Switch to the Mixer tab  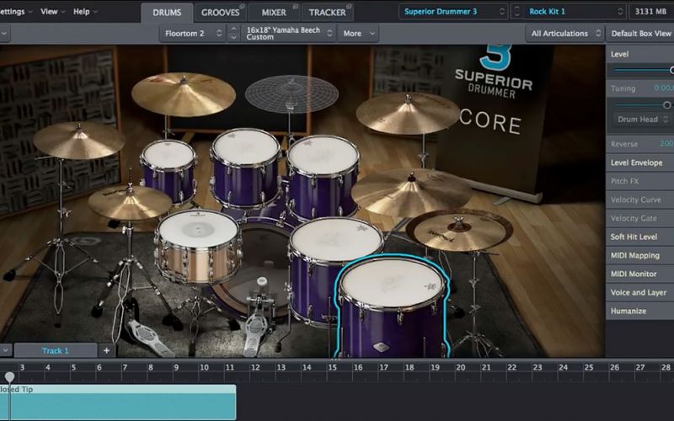[273, 13]
